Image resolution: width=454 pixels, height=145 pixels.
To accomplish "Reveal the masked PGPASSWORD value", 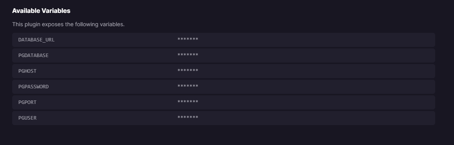I will pos(188,86).
